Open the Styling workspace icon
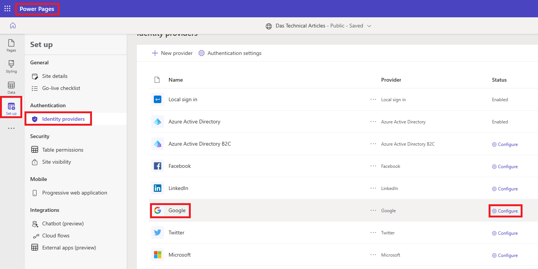Viewport: 538px width, 269px height. [x=11, y=67]
